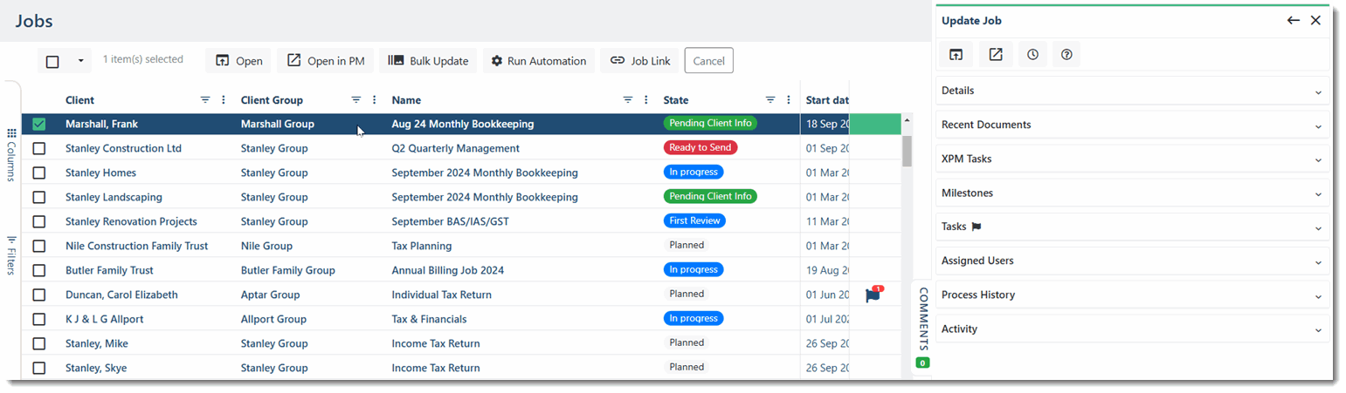Image resolution: width=1346 pixels, height=393 pixels.
Task: Open filter icon on the Name column
Action: 628,100
